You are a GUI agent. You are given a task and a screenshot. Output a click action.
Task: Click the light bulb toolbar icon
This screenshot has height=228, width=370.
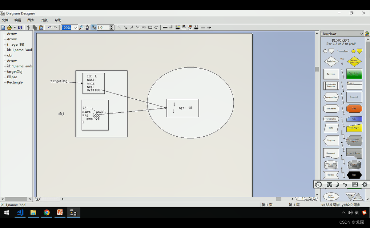87,28
